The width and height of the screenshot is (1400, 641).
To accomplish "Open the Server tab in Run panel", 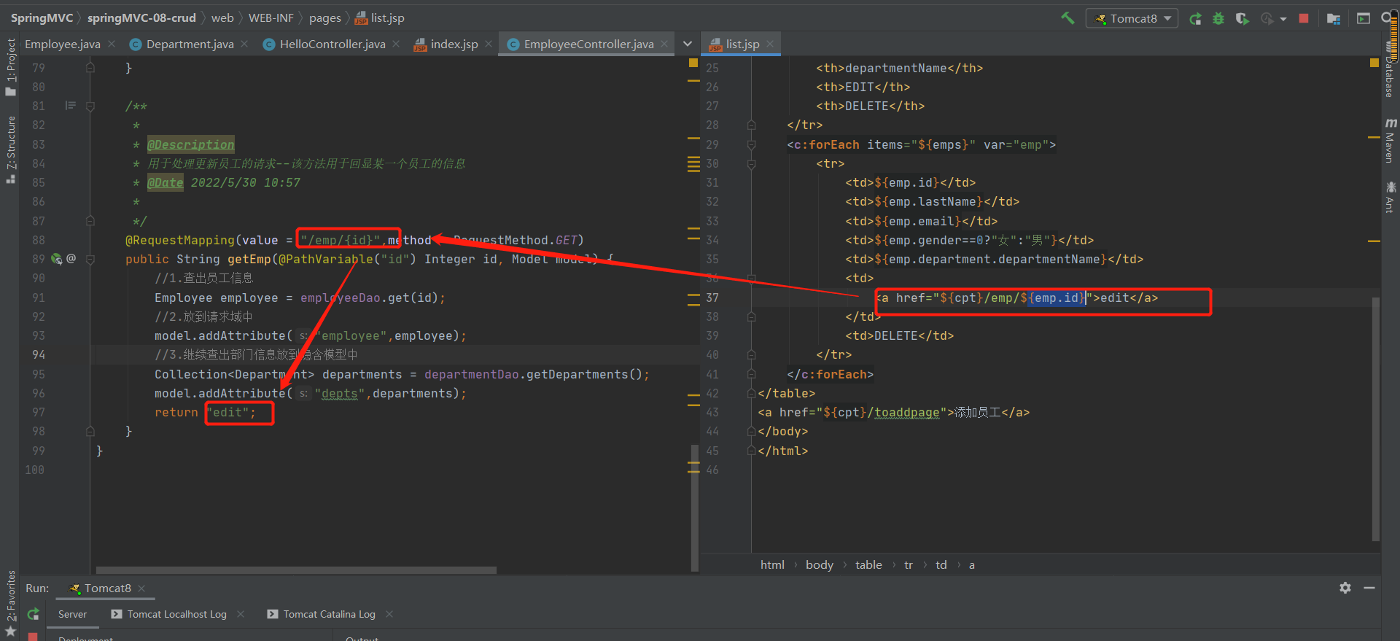I will click(x=72, y=614).
